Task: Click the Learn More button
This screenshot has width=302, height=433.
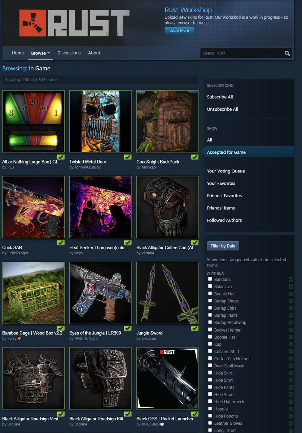Action: (179, 31)
